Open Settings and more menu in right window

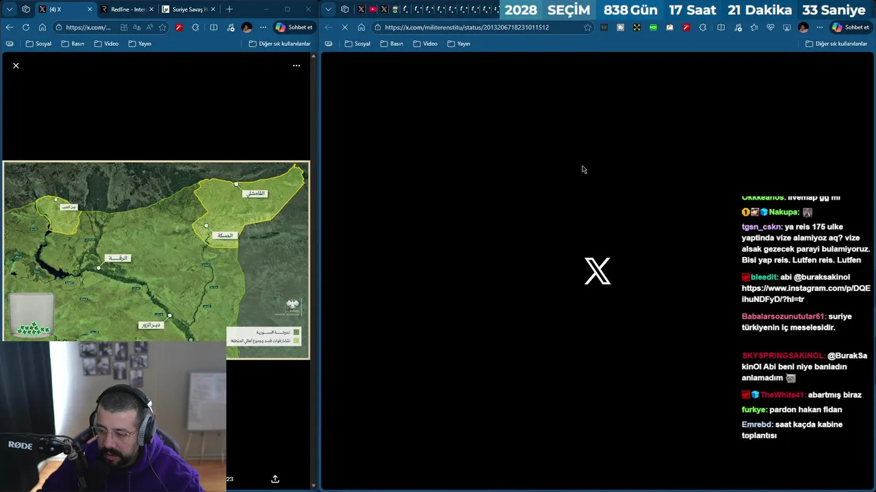[820, 27]
